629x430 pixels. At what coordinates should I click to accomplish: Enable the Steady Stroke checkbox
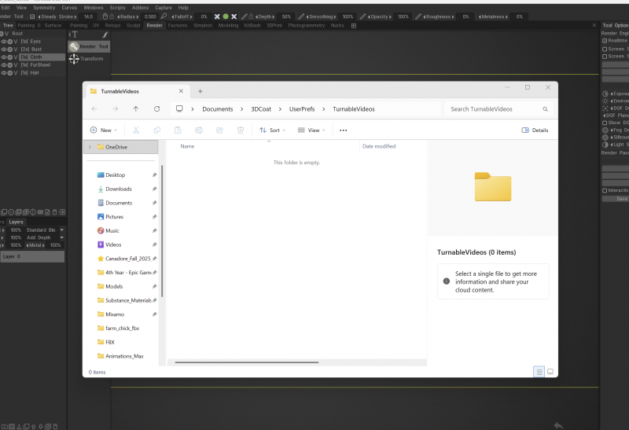click(32, 17)
